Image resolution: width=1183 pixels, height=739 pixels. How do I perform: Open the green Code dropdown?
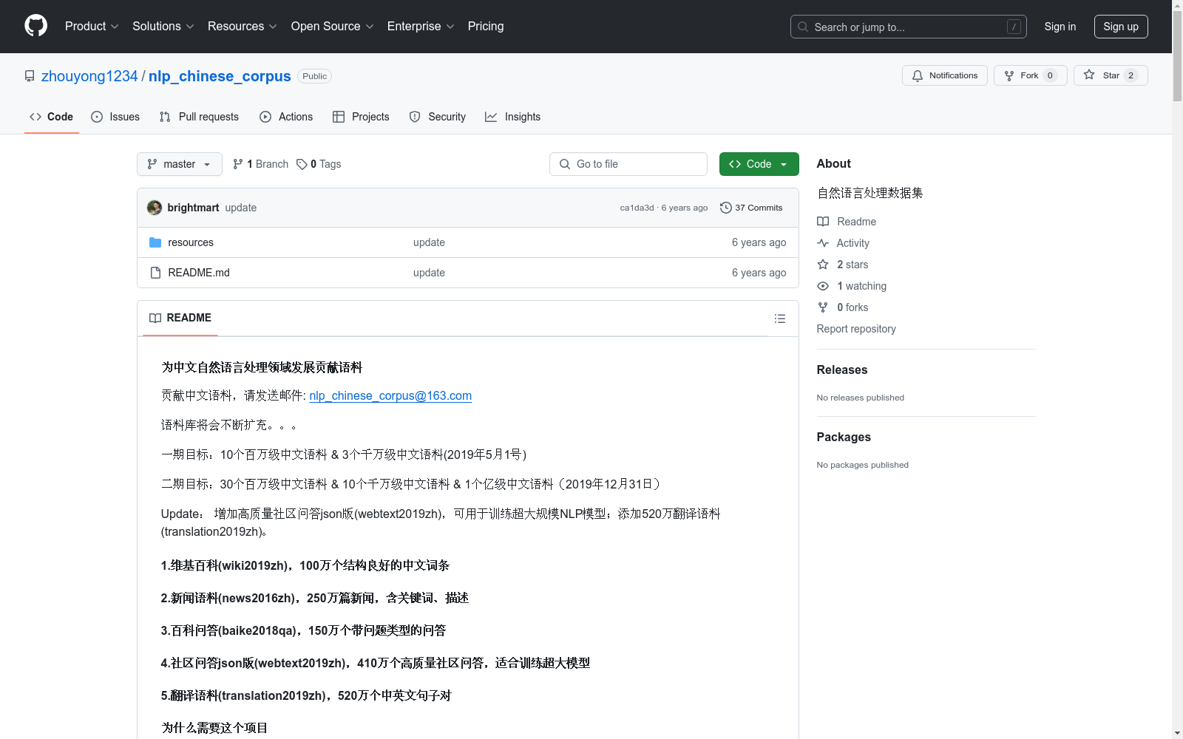[759, 164]
